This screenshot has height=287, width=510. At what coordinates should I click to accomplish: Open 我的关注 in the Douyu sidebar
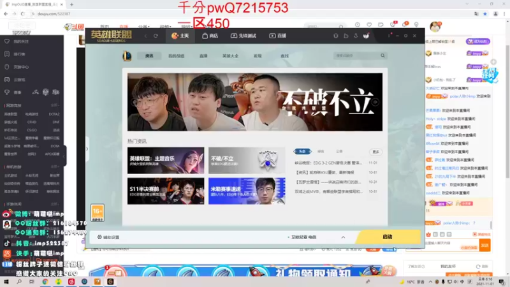tap(17, 41)
